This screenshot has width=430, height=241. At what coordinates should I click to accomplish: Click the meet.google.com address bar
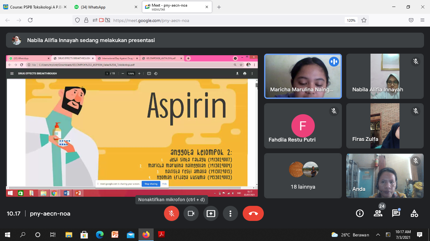click(x=220, y=20)
